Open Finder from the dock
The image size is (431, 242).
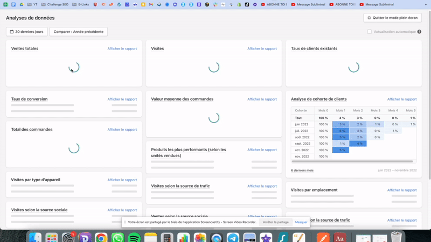[x=35, y=238]
